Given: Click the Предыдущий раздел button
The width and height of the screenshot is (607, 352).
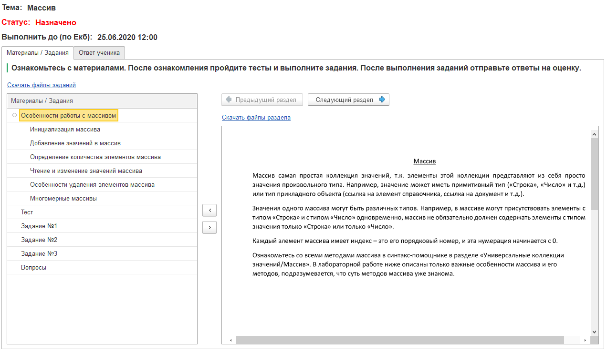Looking at the screenshot, I should (x=262, y=100).
